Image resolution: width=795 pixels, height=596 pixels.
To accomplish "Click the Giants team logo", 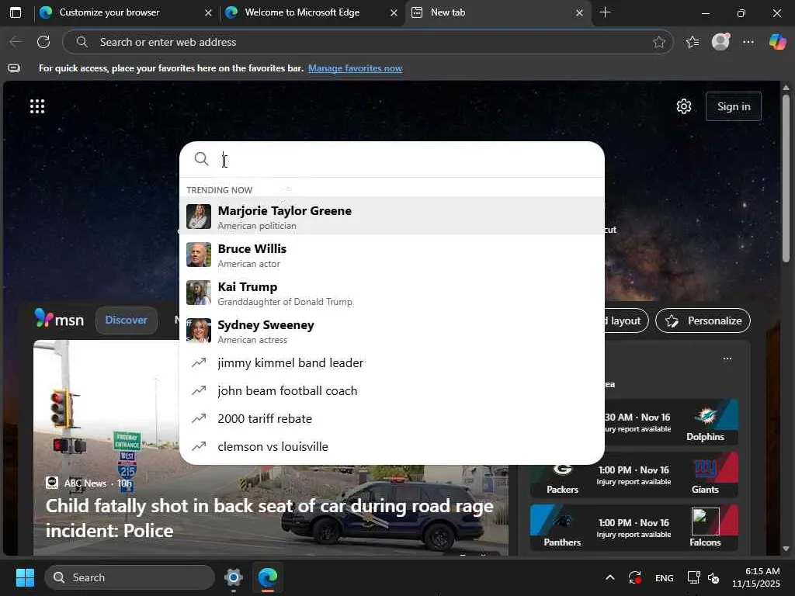I will tap(705, 469).
